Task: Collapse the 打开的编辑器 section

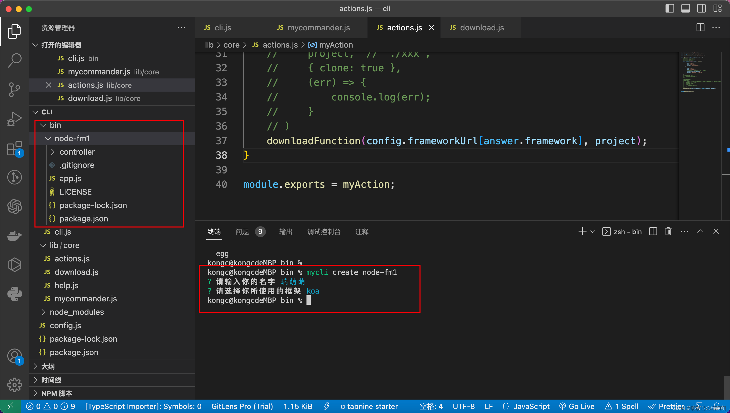Action: 35,45
